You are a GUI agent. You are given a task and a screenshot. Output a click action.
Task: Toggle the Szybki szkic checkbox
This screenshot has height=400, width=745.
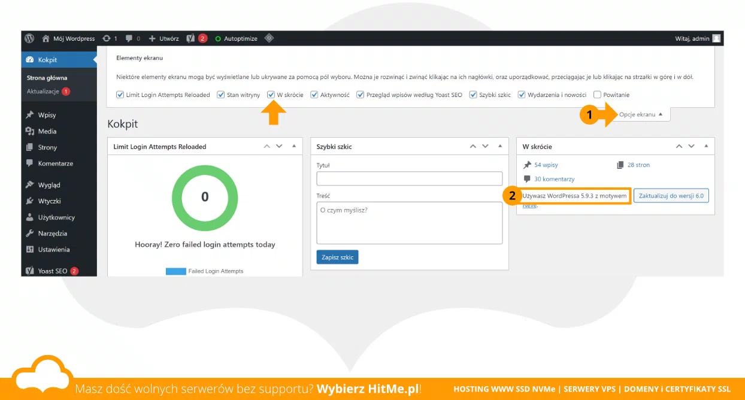click(473, 95)
